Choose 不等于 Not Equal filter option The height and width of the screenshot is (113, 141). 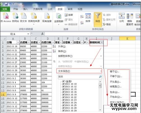116,76
